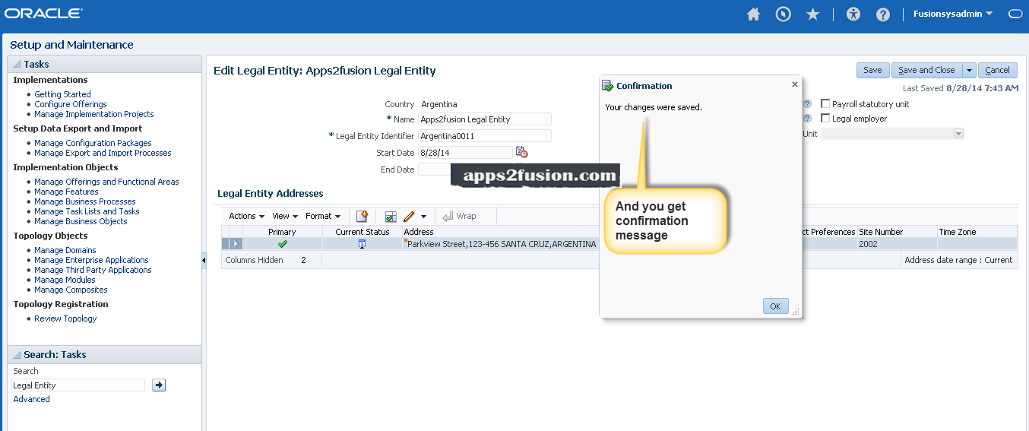Open the Accessibility settings icon

click(853, 14)
